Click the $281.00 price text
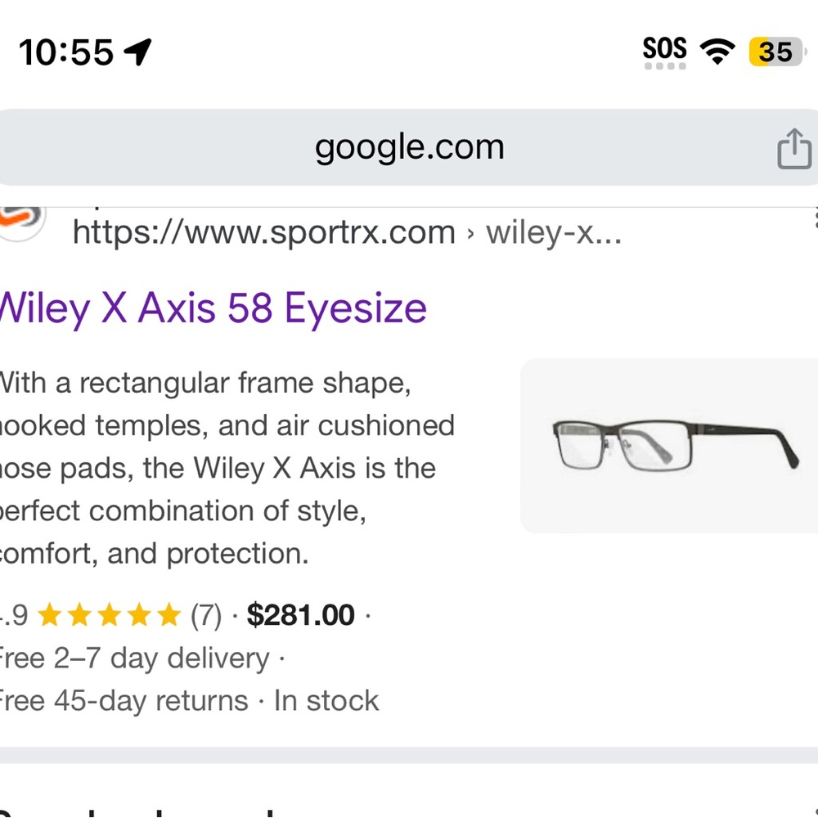 coord(302,614)
